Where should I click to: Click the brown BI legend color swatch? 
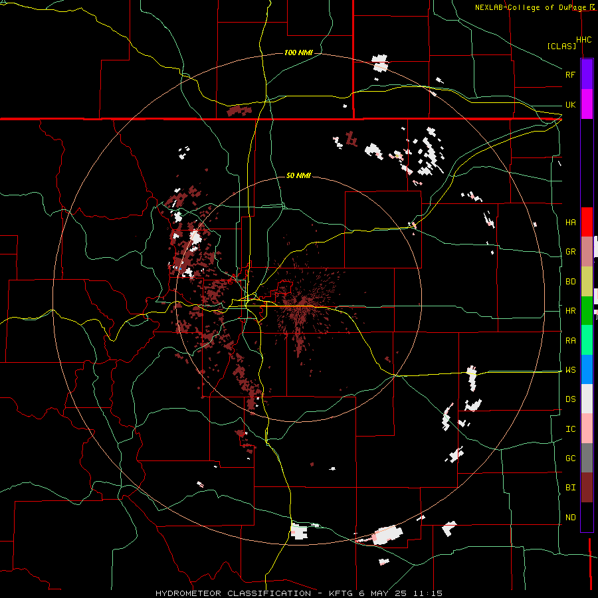click(x=587, y=488)
